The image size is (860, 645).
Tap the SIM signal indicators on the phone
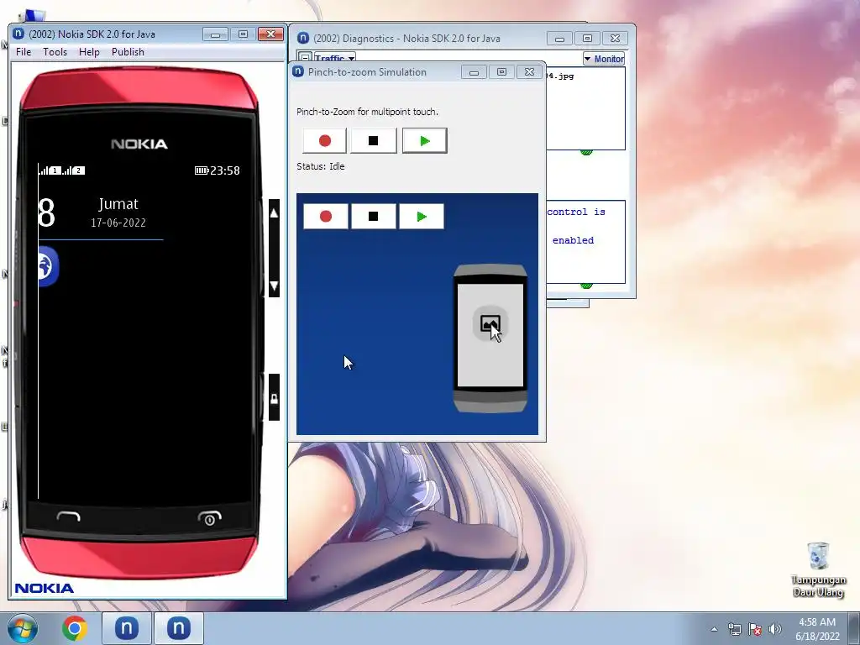tap(61, 170)
